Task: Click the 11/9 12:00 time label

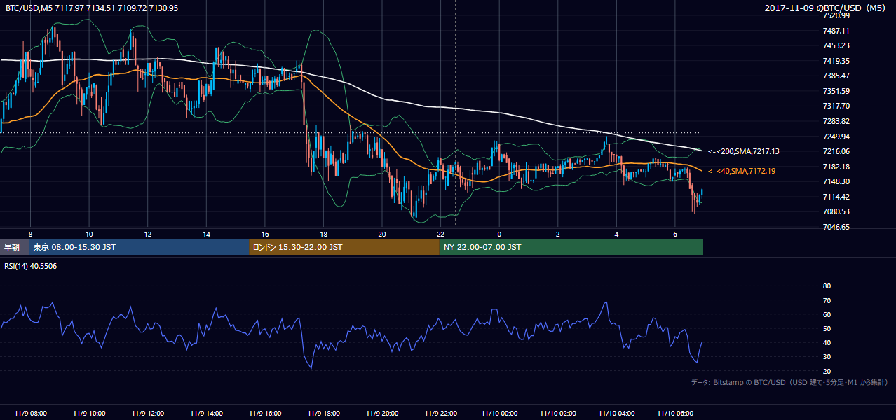Action: 147,413
